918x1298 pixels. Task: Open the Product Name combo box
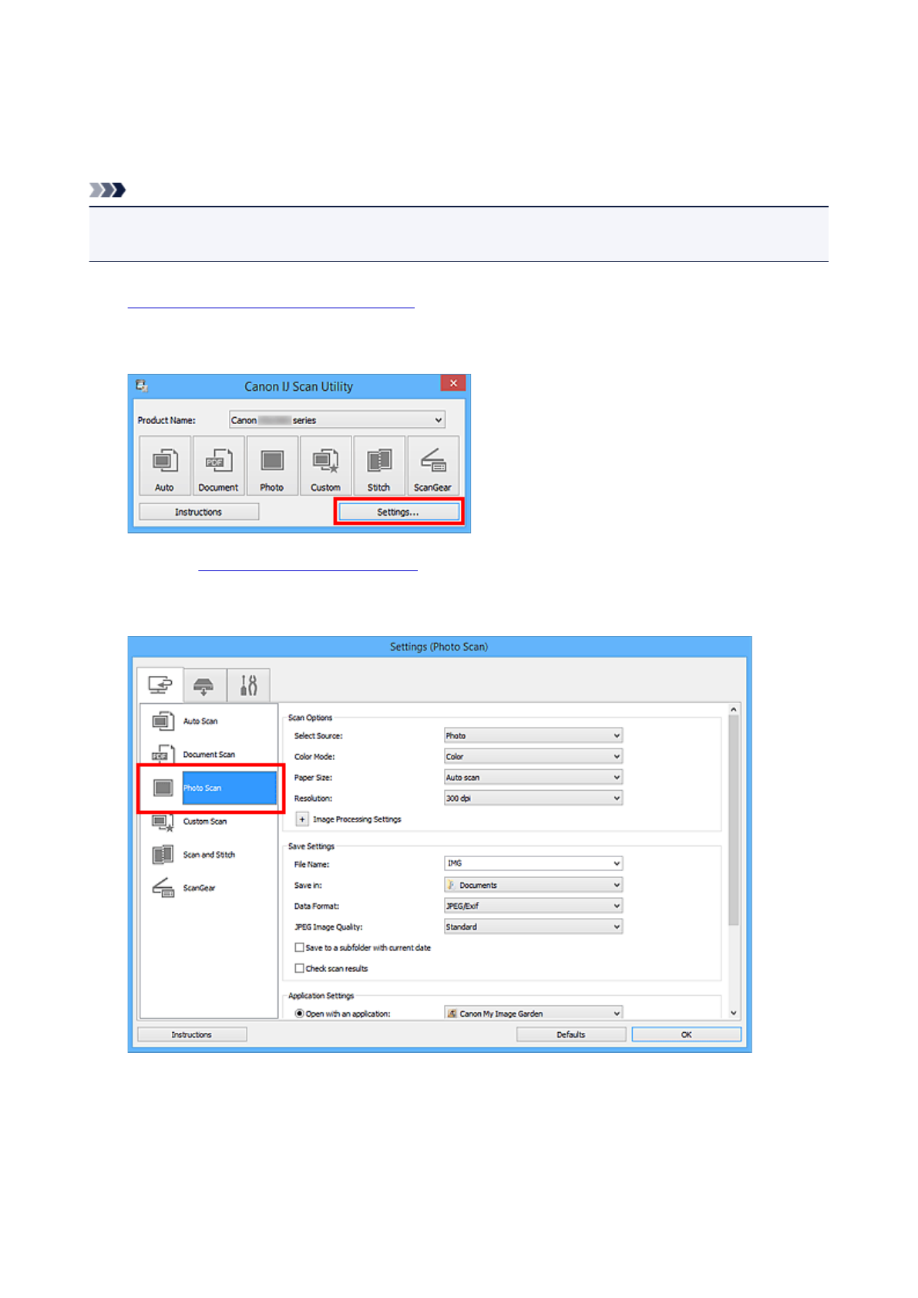coord(337,420)
